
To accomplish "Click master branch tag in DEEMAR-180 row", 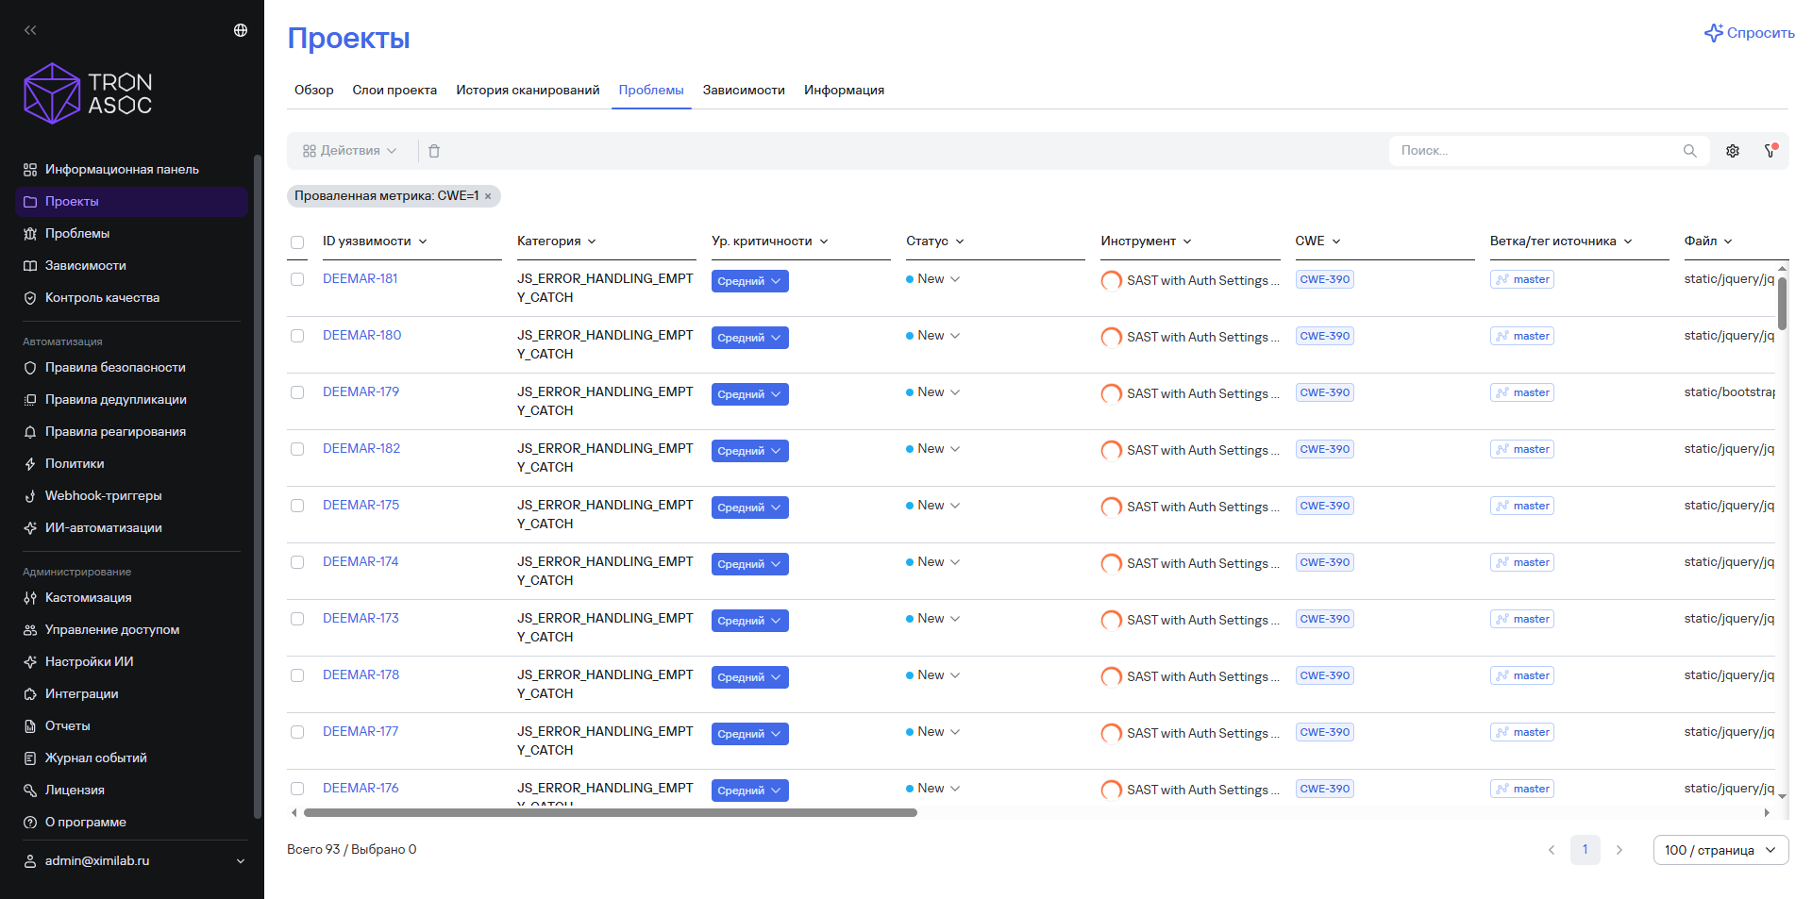I will coord(1522,336).
